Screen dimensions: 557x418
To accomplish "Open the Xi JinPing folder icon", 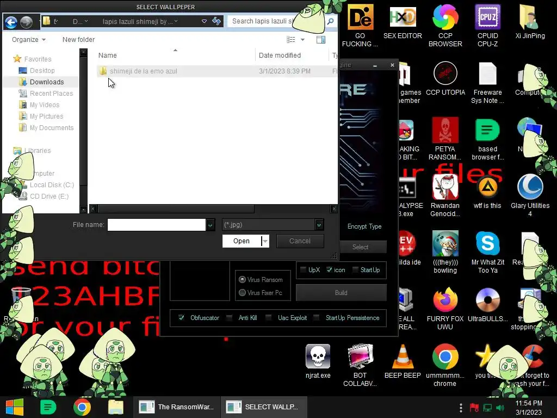I will (x=530, y=22).
